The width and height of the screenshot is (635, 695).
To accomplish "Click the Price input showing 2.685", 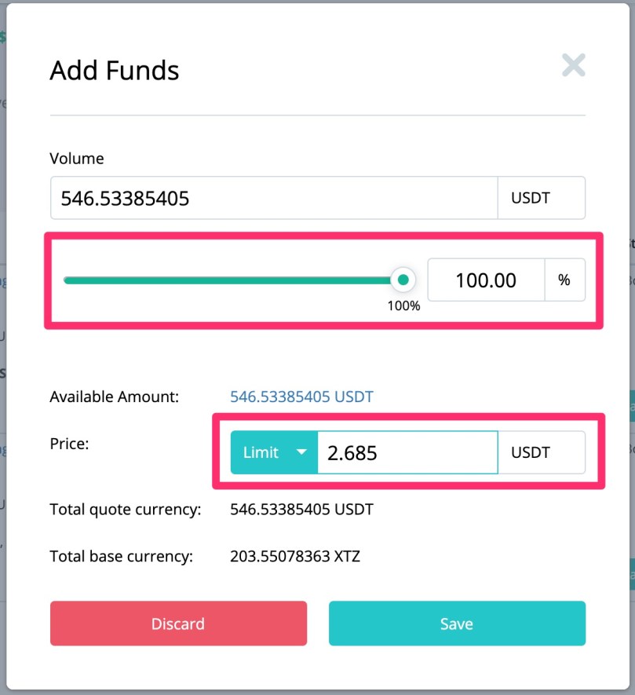I will pyautogui.click(x=408, y=452).
